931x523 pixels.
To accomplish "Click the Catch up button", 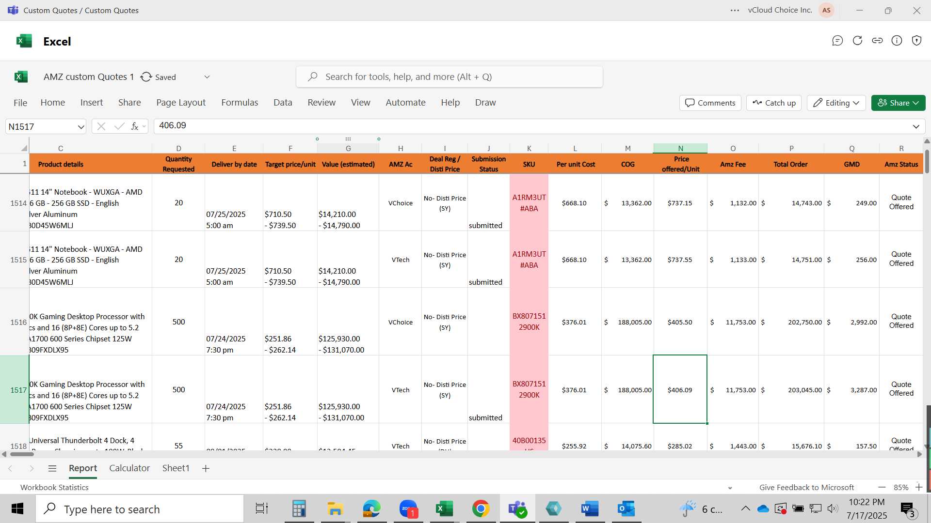I will (774, 103).
